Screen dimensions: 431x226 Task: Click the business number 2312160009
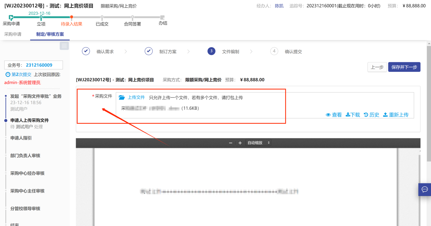click(39, 65)
